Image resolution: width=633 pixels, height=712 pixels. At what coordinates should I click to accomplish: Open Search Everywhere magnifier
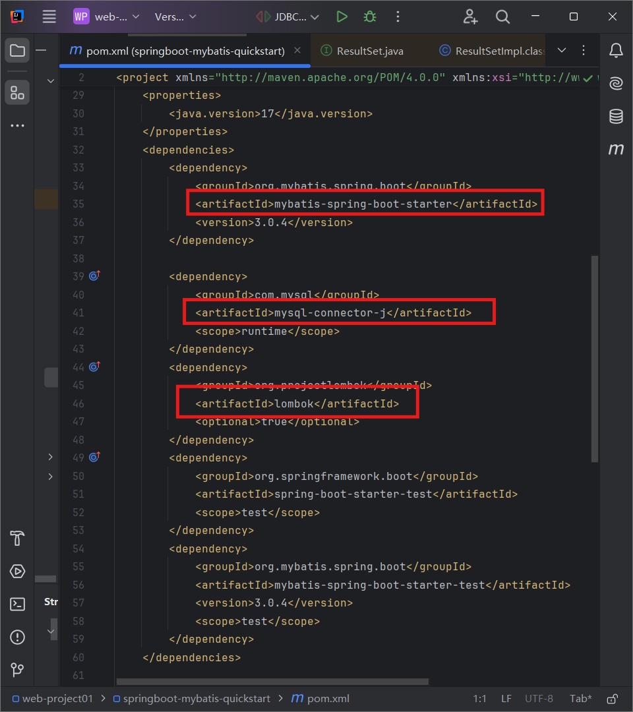coord(502,16)
